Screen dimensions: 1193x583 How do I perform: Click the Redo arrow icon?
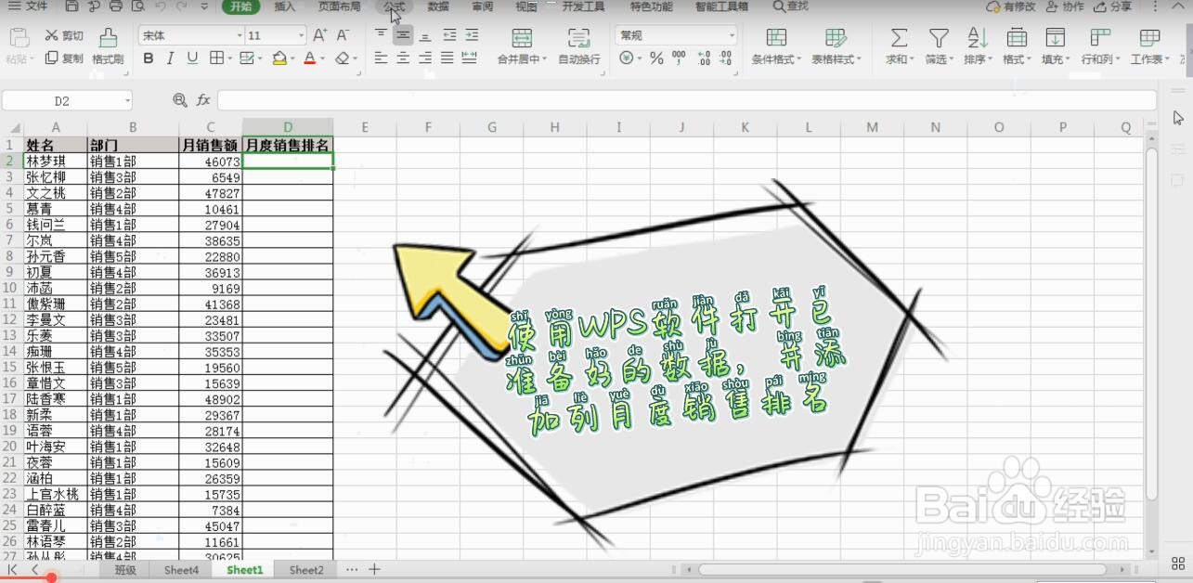(184, 6)
